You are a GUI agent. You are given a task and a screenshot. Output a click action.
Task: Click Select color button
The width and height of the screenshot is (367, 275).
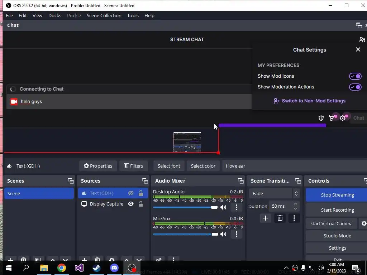coord(203,166)
